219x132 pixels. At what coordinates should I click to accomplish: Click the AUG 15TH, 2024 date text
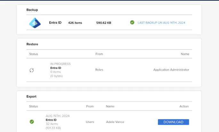tap(58, 116)
